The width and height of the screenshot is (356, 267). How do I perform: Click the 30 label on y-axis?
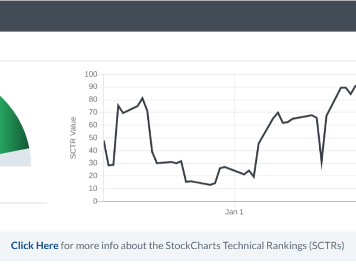(92, 163)
